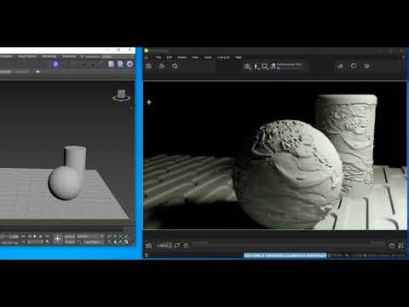409x307 pixels.
Task: Click the square icon after cloud in Vantage
Action: 175,66
